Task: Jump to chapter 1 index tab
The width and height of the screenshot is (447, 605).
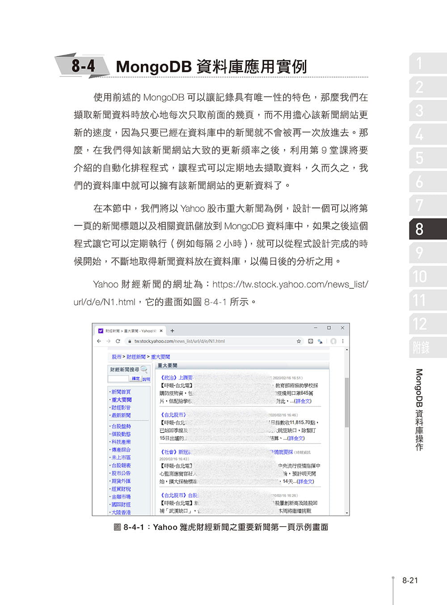Action: pyautogui.click(x=428, y=63)
